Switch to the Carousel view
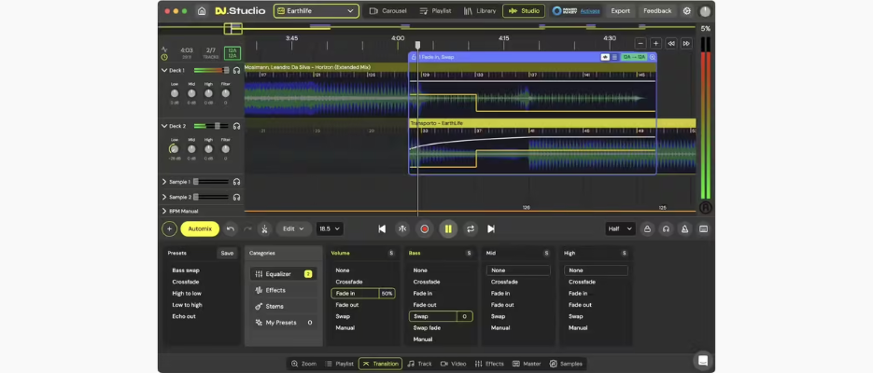Viewport: 873px width, 373px height. (x=388, y=10)
